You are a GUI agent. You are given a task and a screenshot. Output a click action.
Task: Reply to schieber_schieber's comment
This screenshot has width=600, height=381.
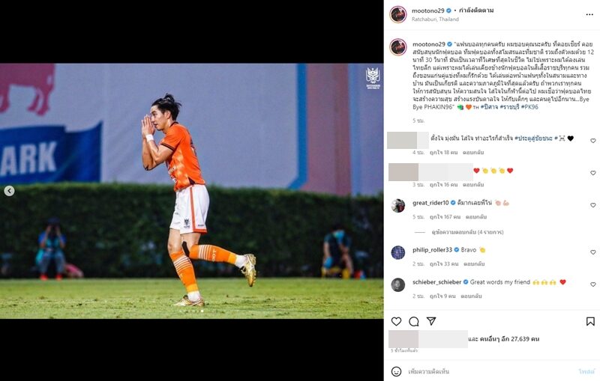471,296
